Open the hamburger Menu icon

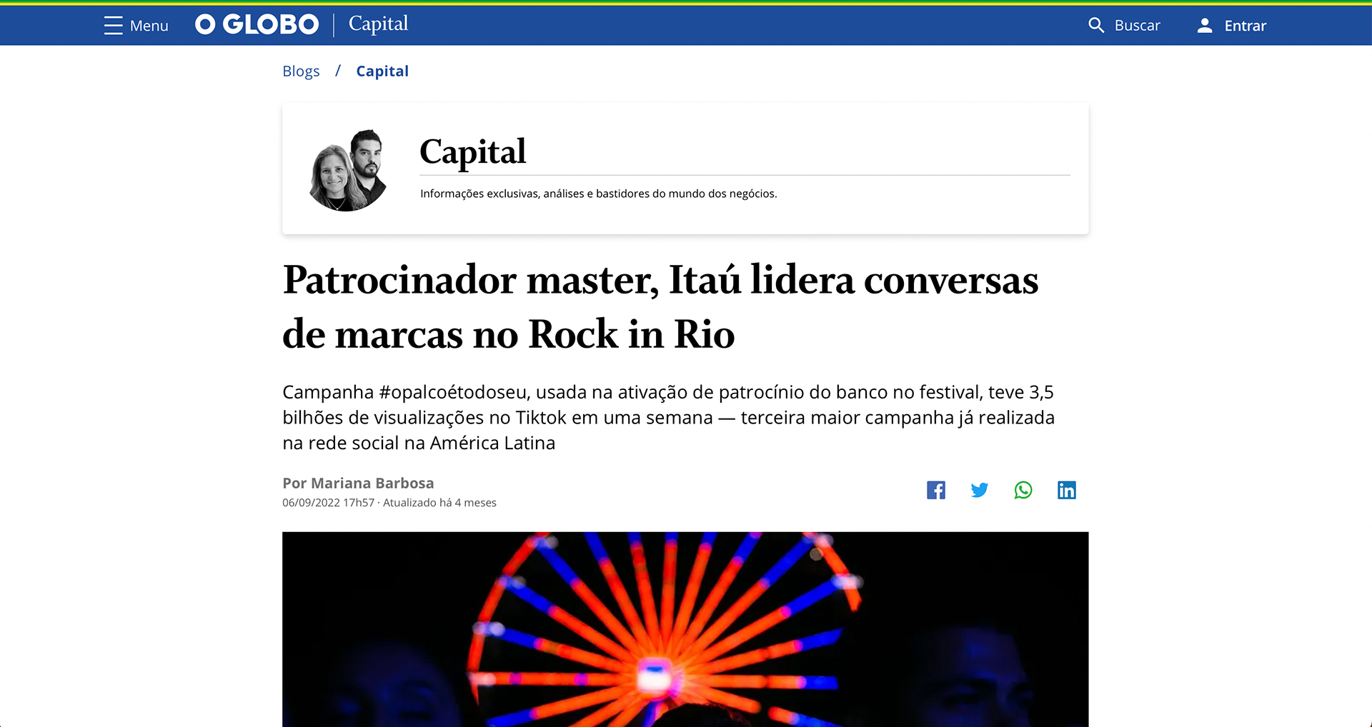113,26
